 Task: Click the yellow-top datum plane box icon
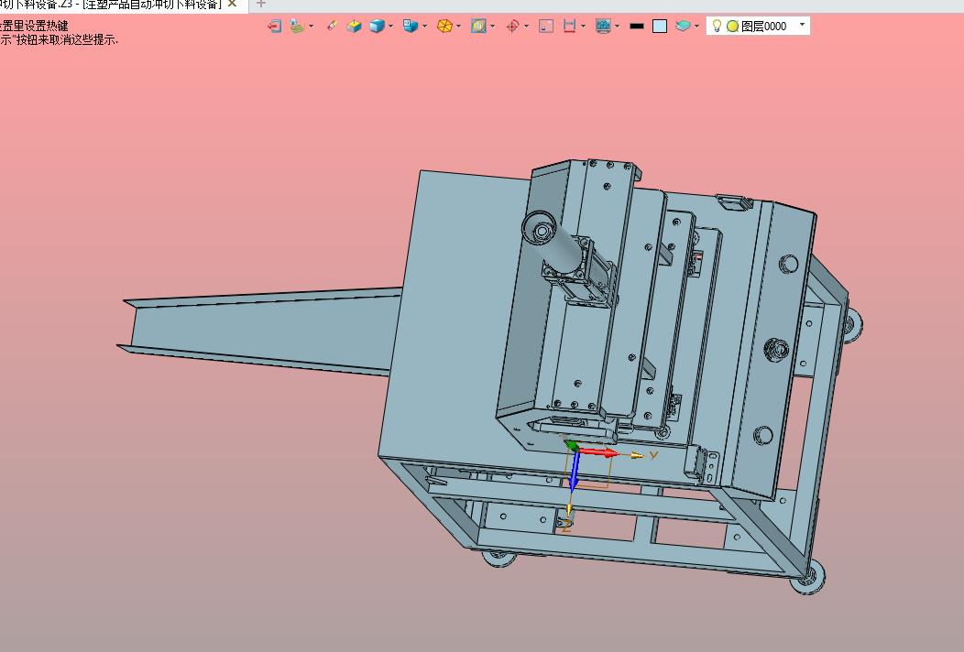point(354,26)
